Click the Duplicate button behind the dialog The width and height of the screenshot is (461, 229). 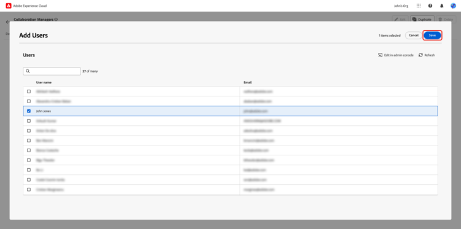tap(422, 20)
